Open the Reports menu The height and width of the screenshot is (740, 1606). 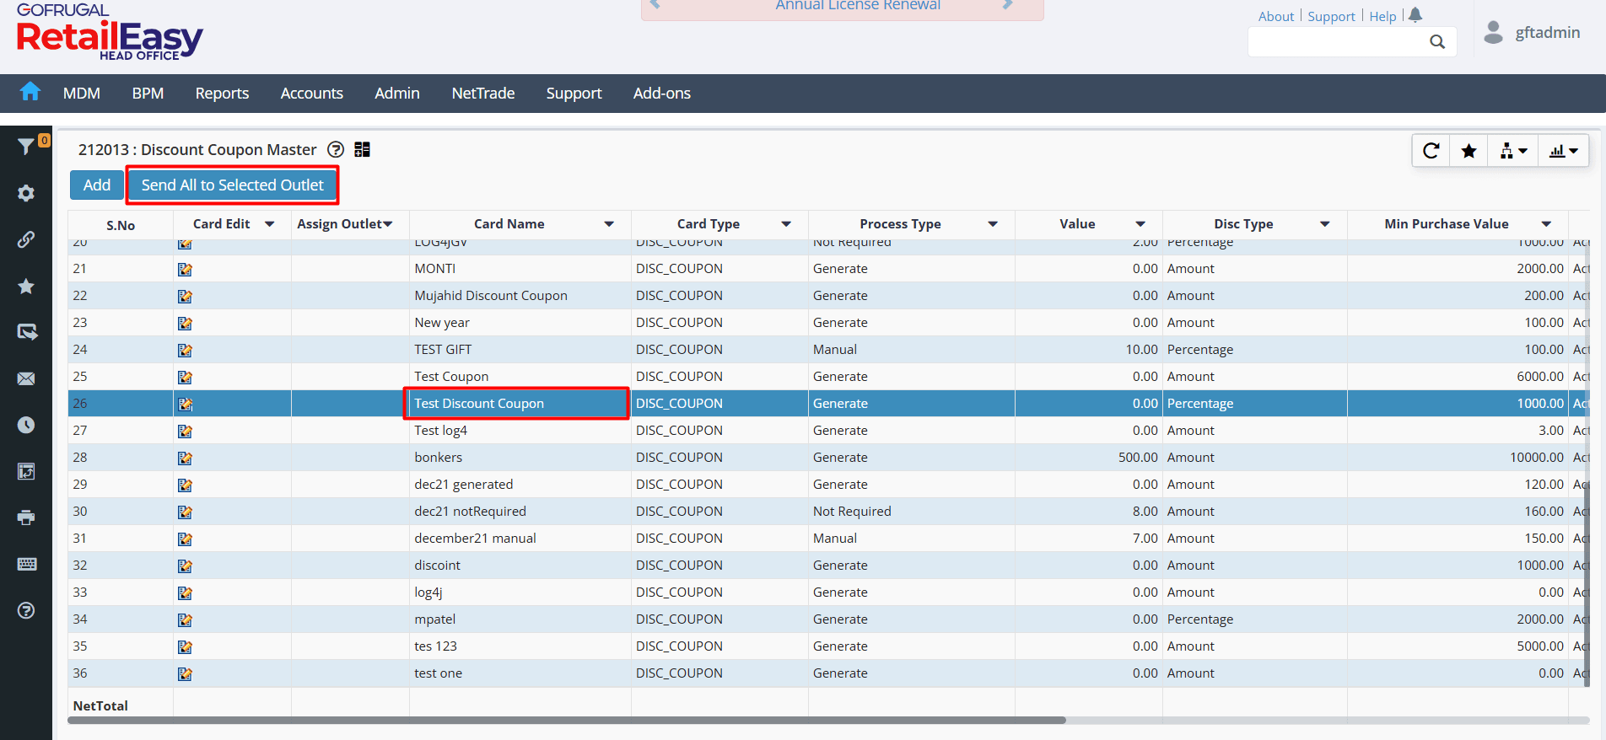click(x=222, y=94)
